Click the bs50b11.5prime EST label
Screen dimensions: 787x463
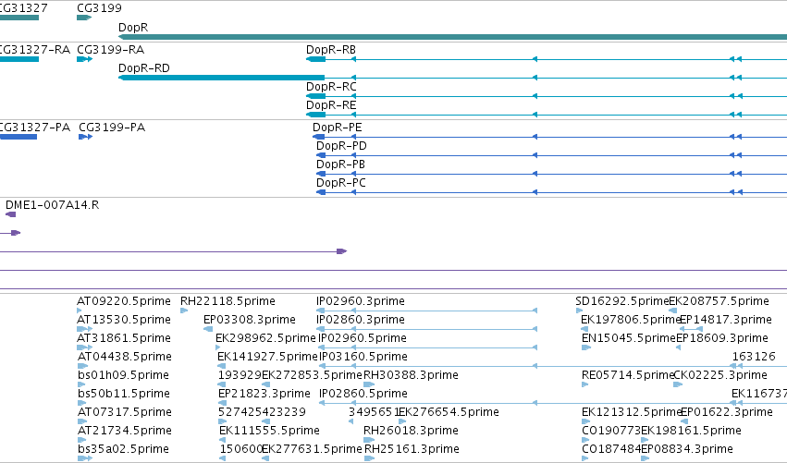[124, 395]
